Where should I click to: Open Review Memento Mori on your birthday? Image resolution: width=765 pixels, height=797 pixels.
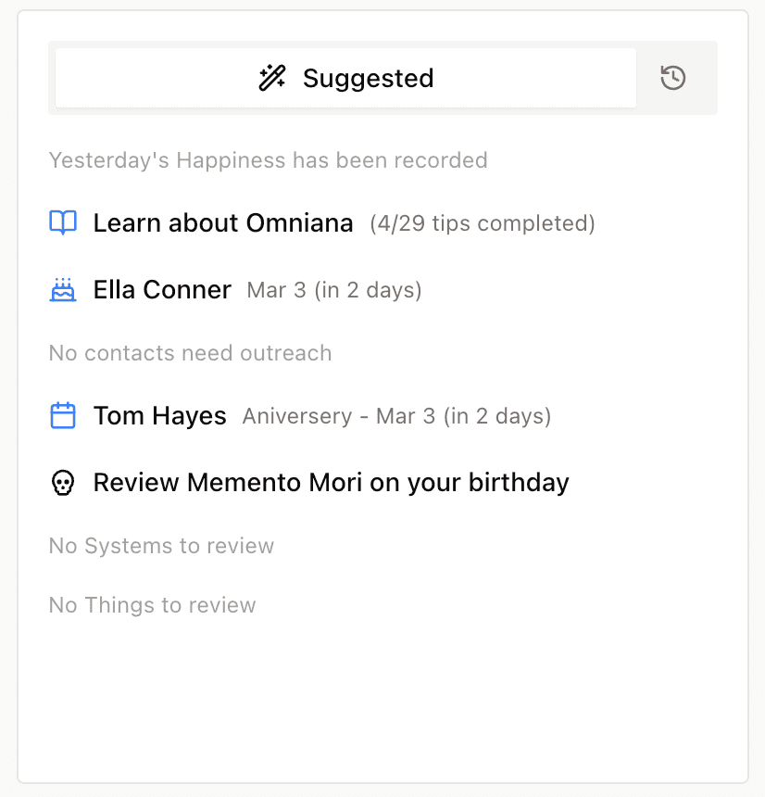pyautogui.click(x=330, y=482)
